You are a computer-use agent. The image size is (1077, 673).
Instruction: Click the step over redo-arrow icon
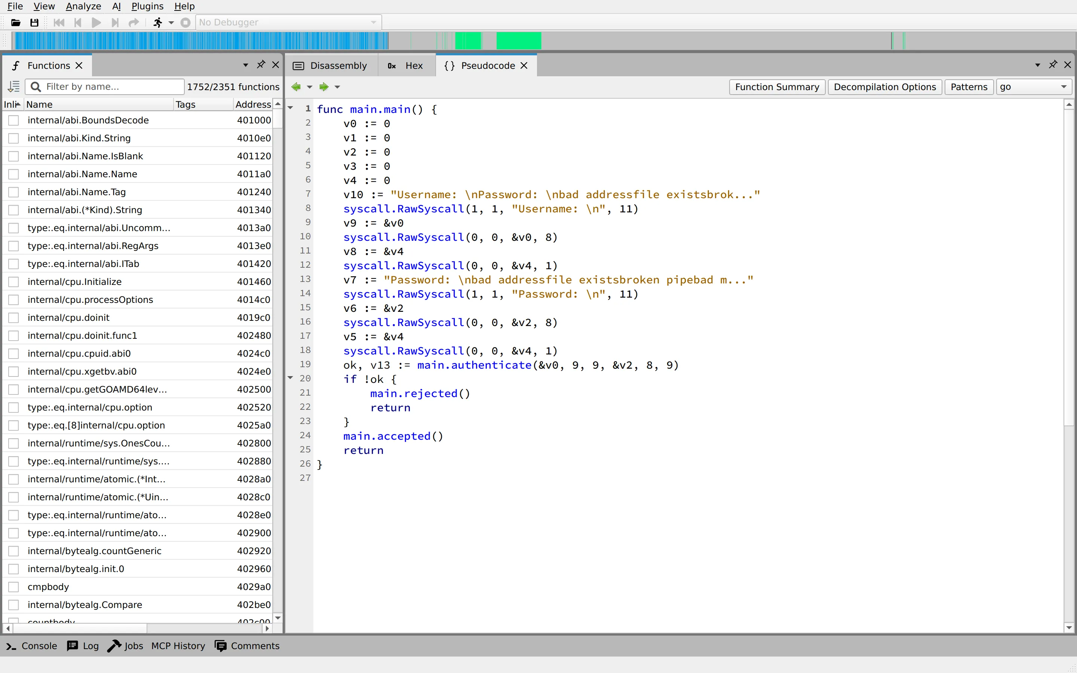(x=134, y=22)
